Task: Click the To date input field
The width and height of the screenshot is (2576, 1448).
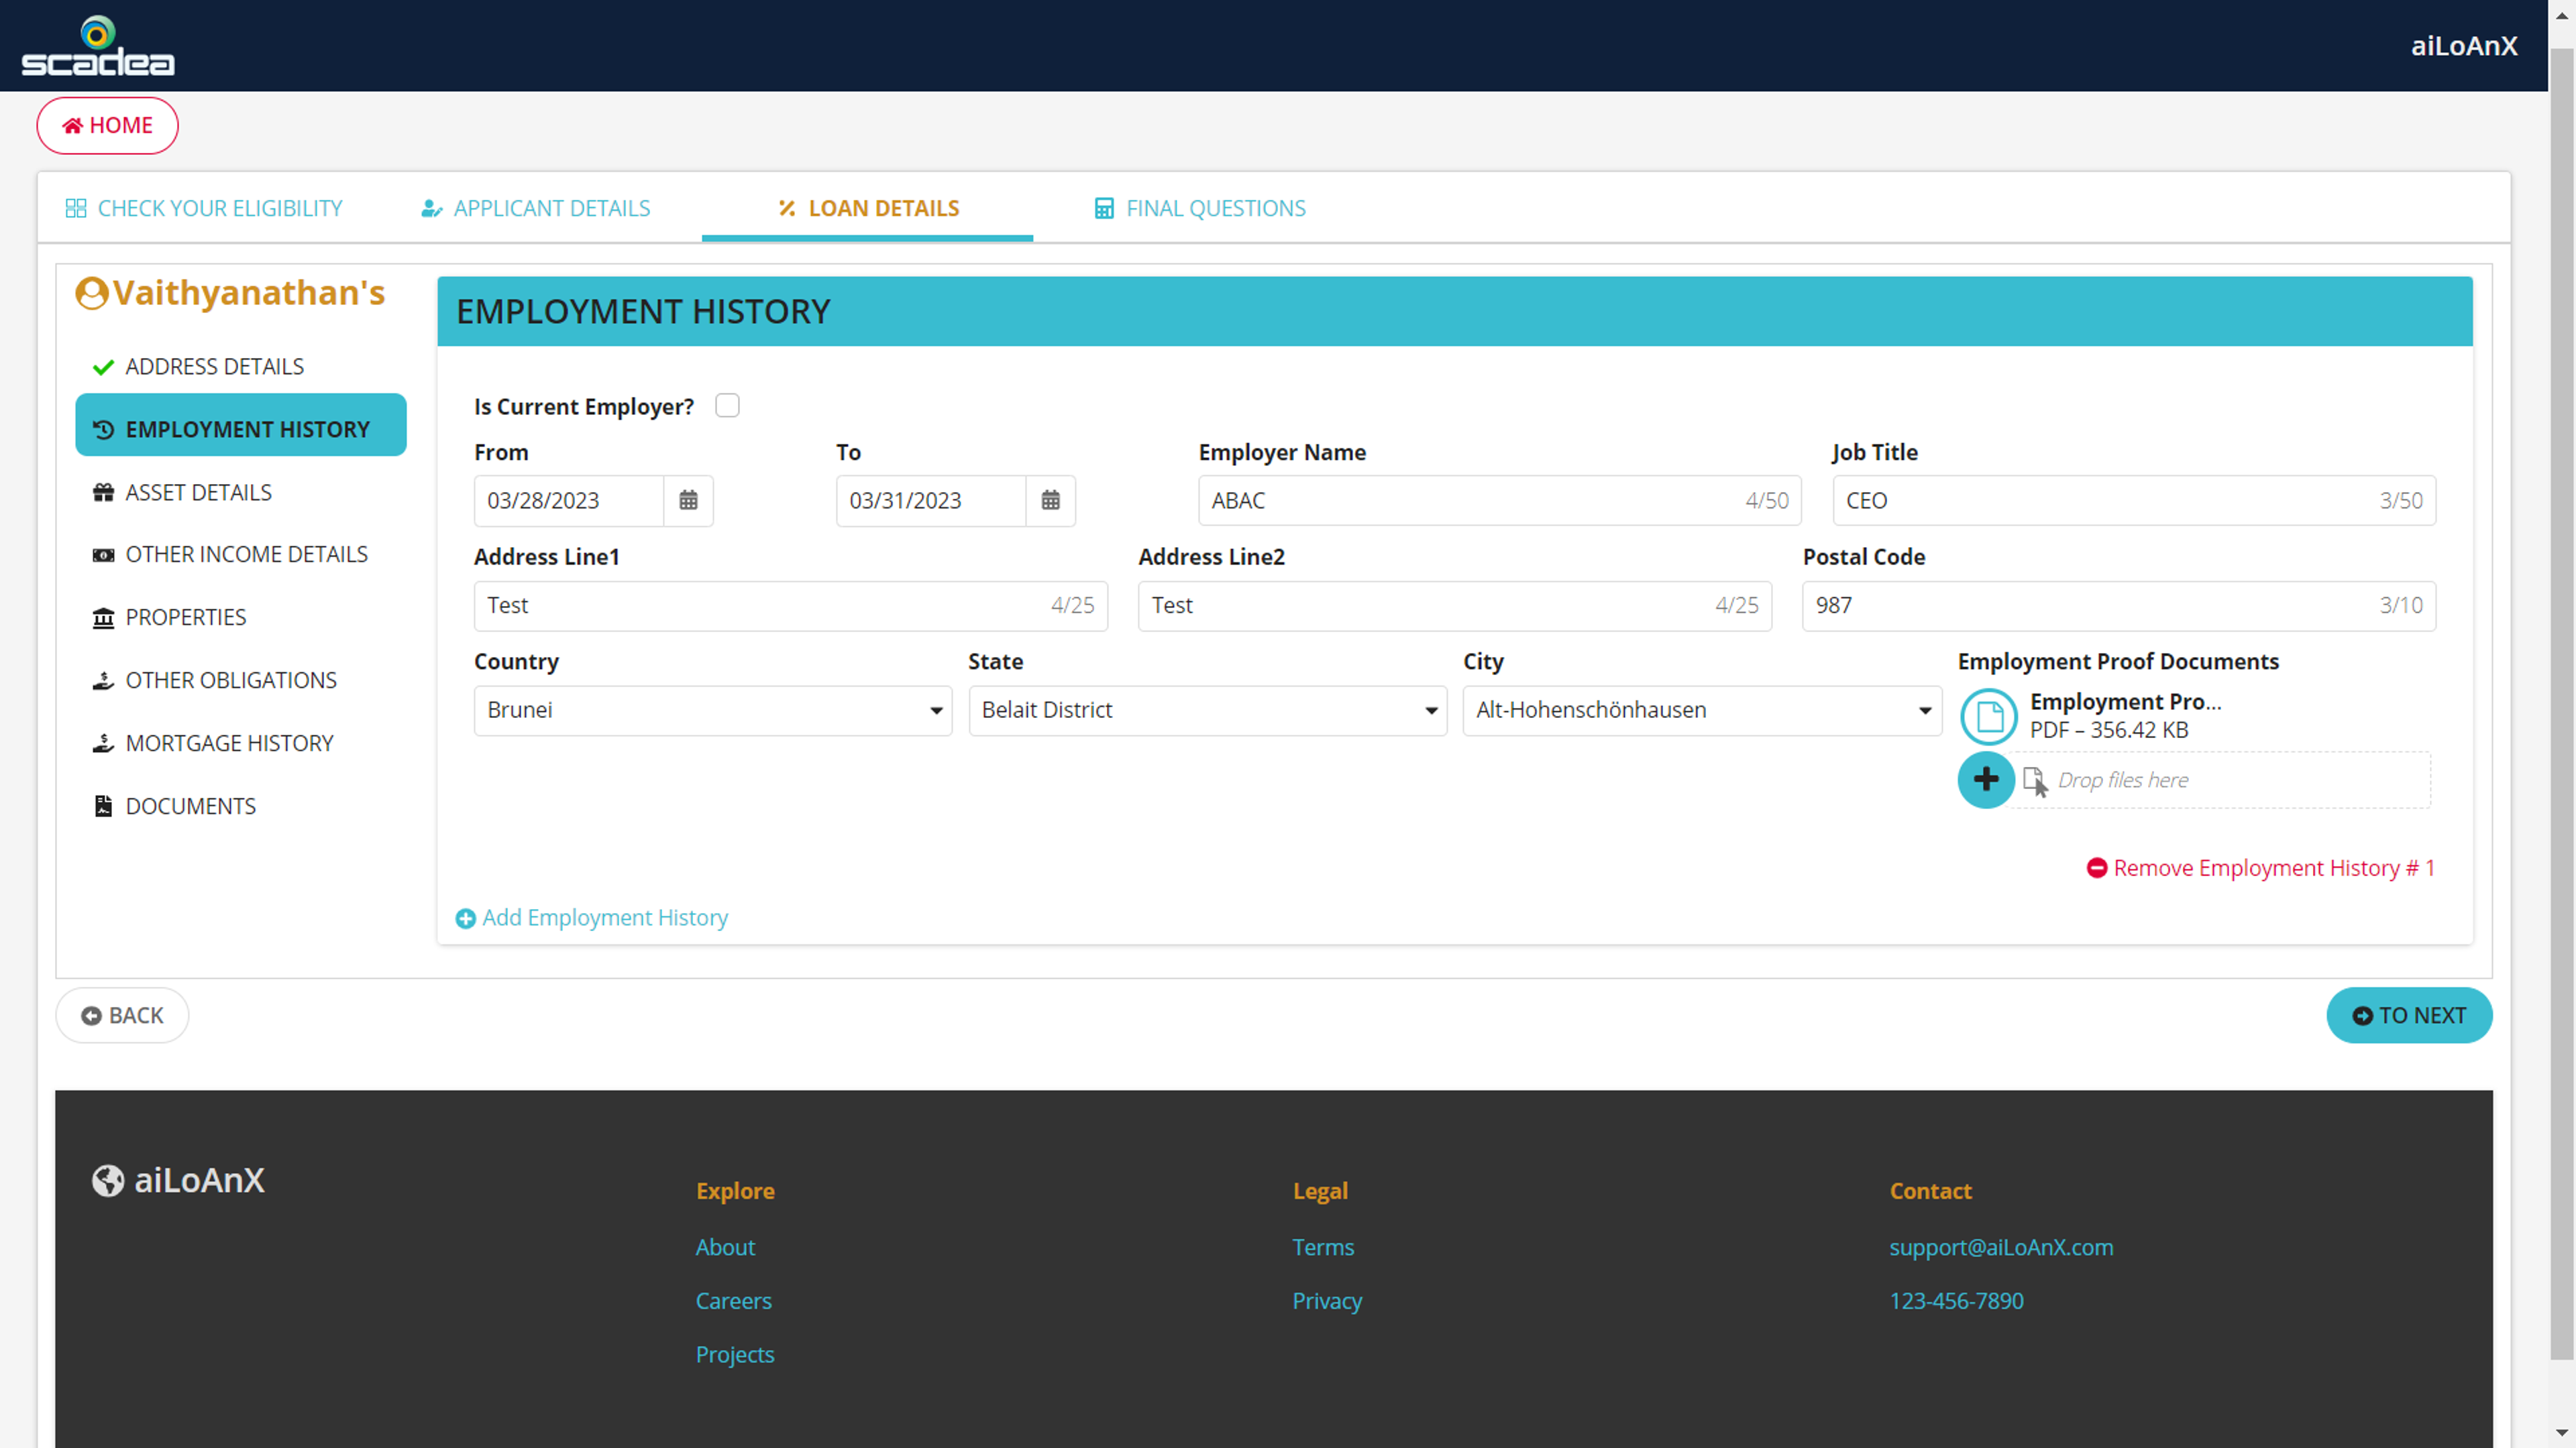Action: pos(931,501)
